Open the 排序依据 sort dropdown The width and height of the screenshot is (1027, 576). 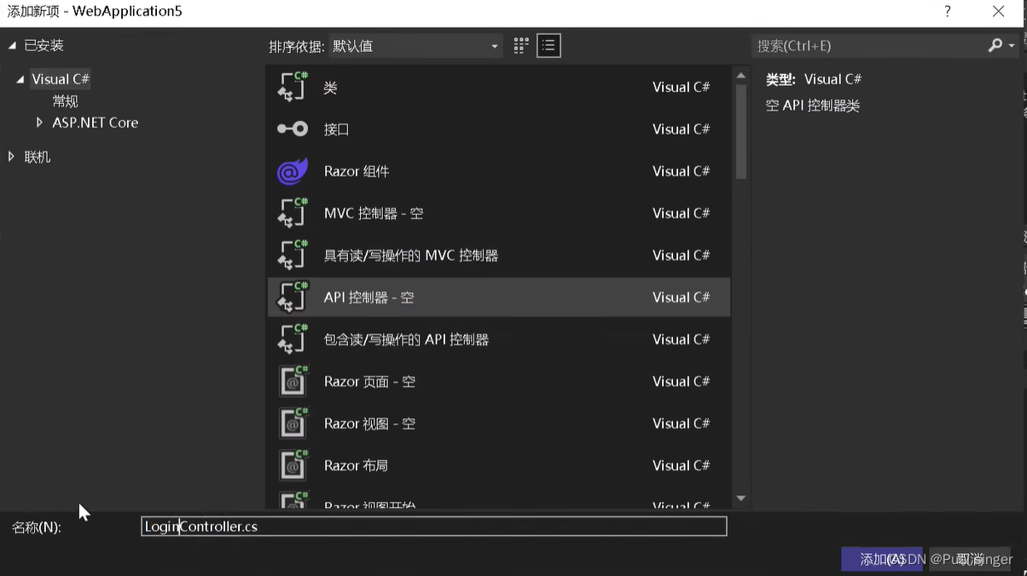[416, 46]
